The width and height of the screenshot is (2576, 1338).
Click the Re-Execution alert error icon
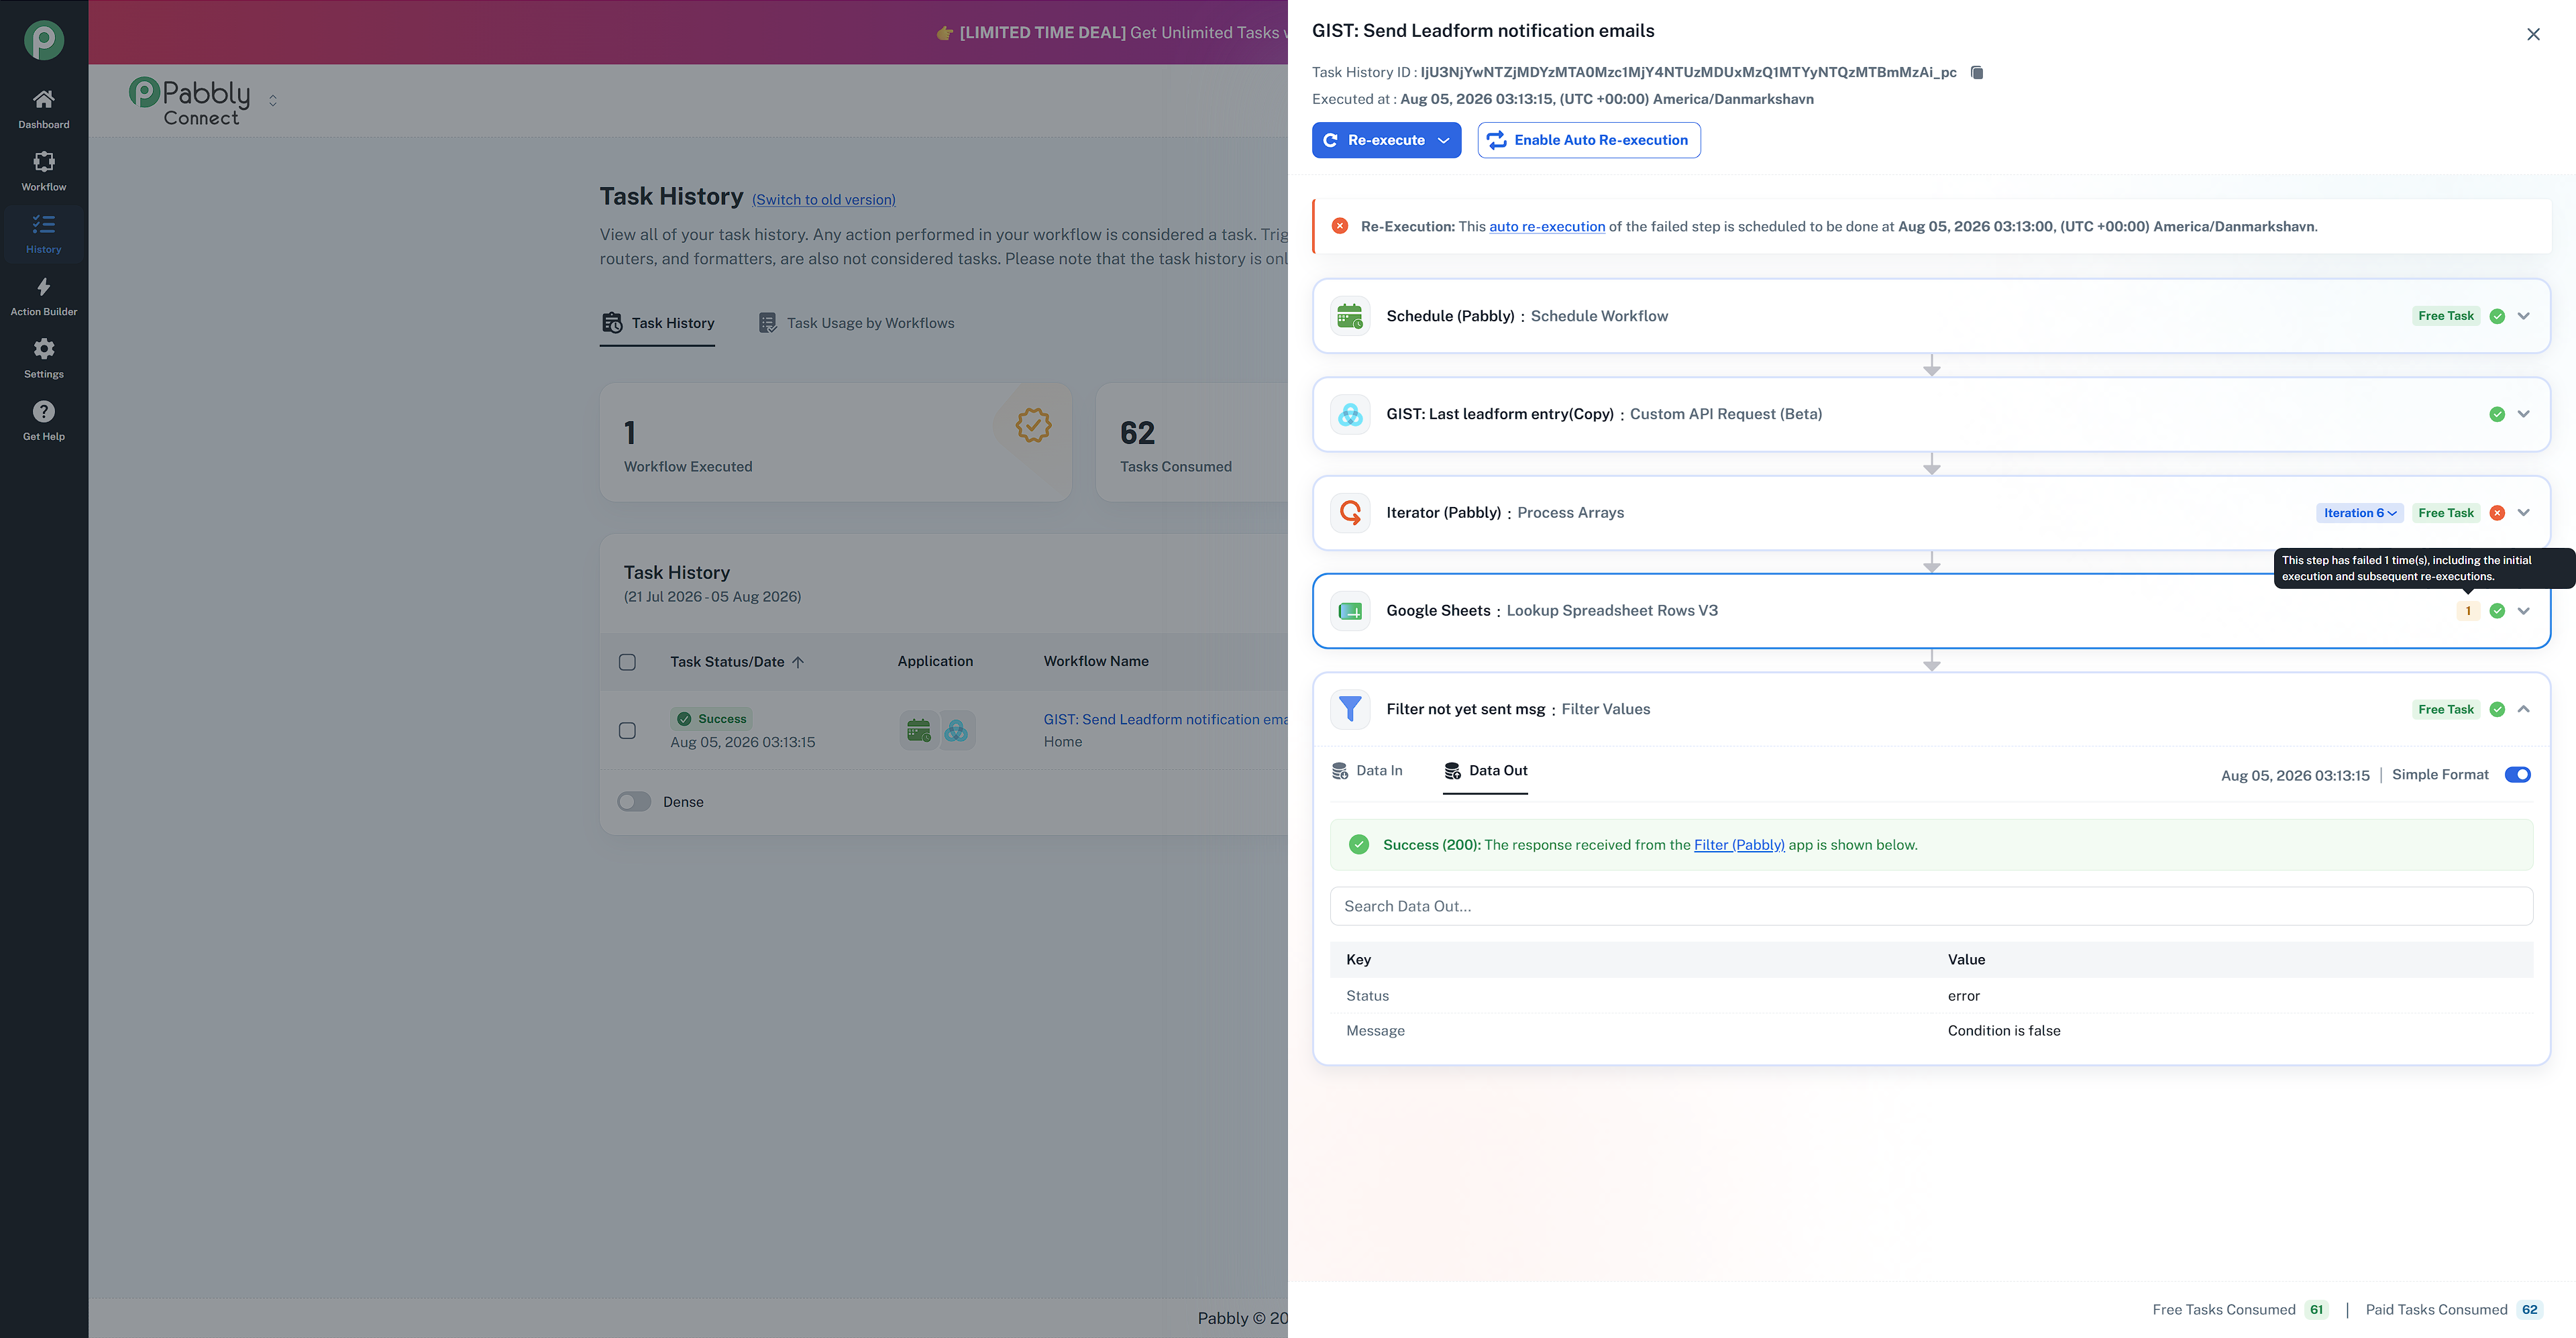(1340, 227)
